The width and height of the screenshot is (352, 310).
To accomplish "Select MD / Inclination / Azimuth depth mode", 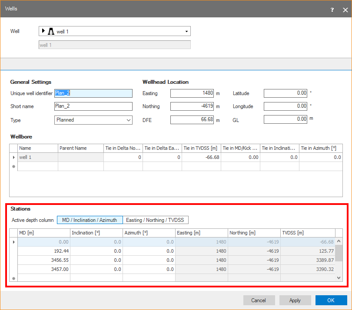I will (90, 220).
